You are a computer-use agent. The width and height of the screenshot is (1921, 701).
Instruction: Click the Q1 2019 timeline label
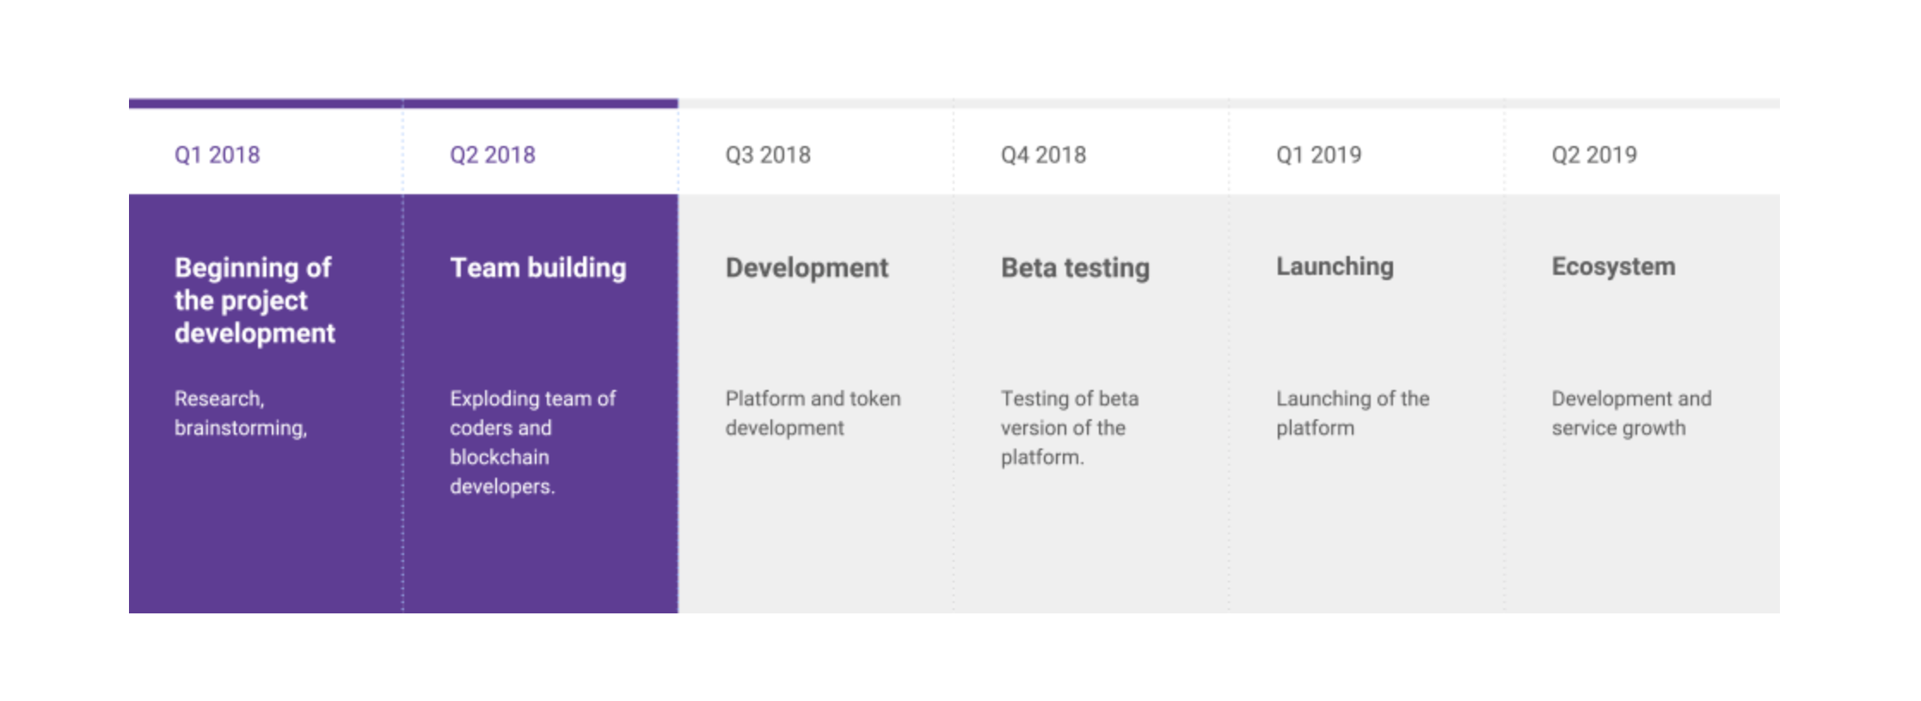click(1318, 155)
